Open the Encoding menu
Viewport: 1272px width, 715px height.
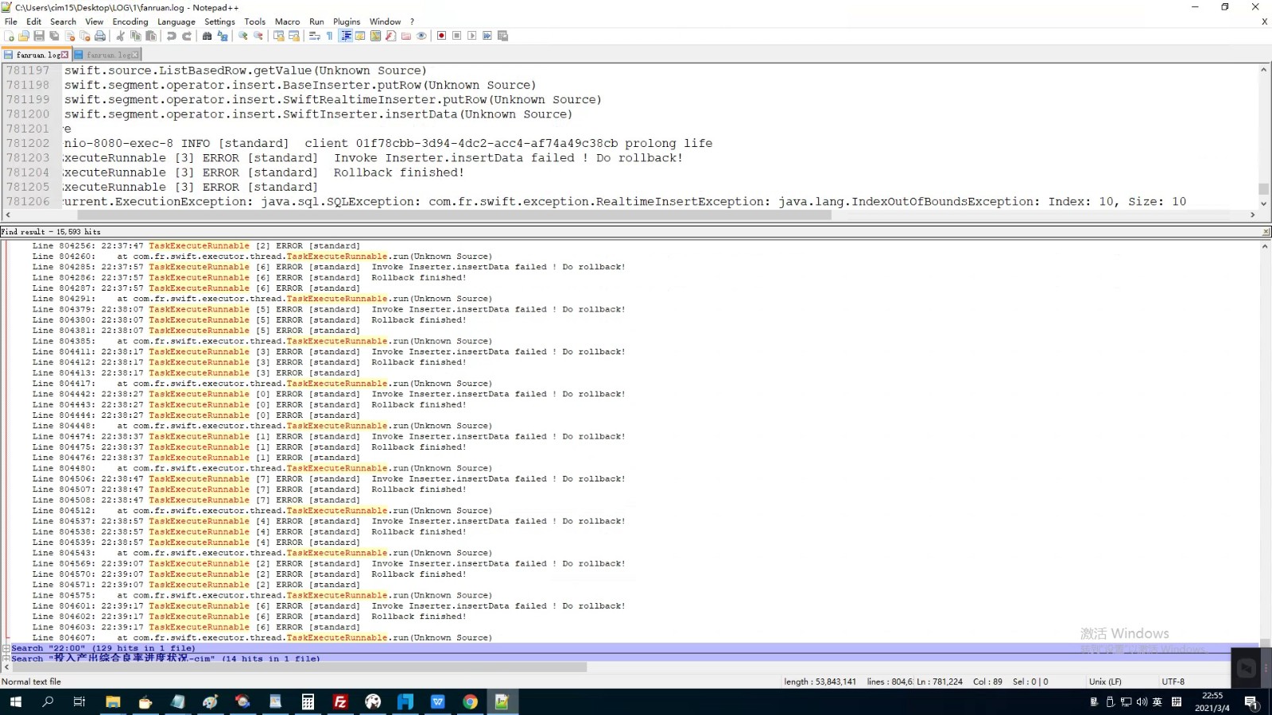(130, 21)
